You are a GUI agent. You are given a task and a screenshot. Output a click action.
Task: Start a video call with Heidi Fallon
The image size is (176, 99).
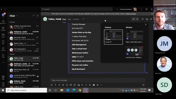(x=133, y=19)
